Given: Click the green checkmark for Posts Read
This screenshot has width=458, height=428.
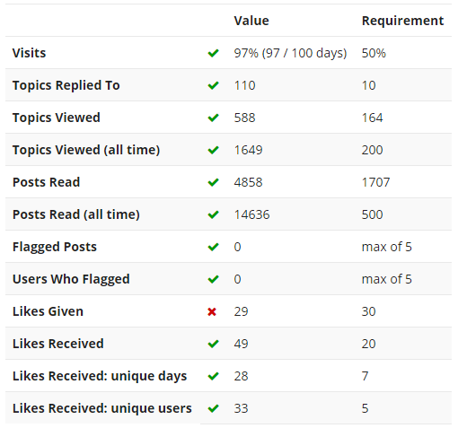Looking at the screenshot, I should pos(213,182).
